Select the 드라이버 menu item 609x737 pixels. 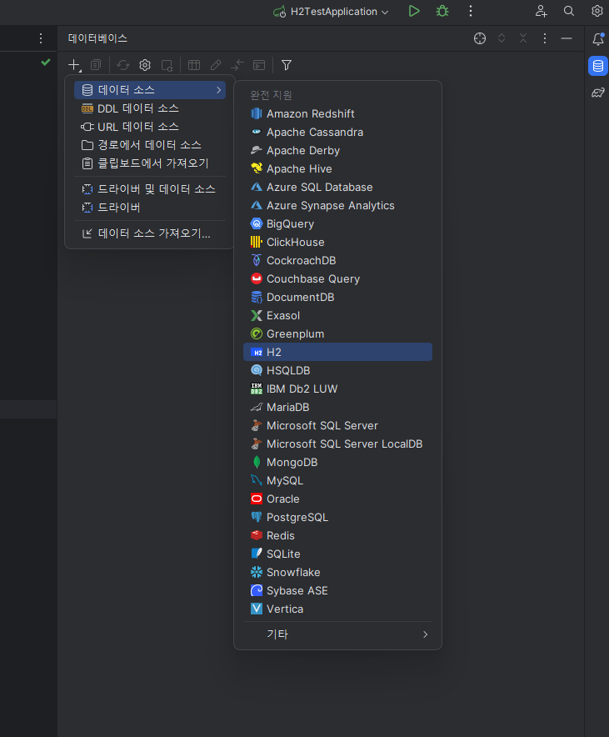(x=150, y=208)
